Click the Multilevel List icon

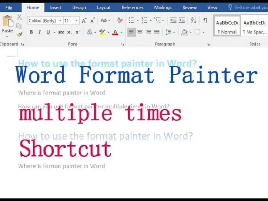pos(157,20)
